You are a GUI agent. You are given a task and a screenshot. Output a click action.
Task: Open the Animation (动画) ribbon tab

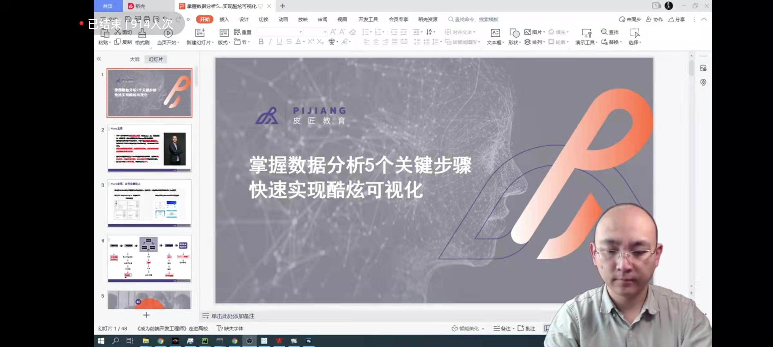(x=283, y=19)
